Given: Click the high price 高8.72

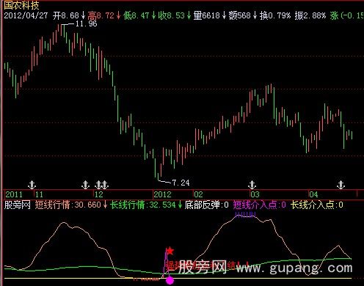Looking at the screenshot, I should click(x=101, y=16).
